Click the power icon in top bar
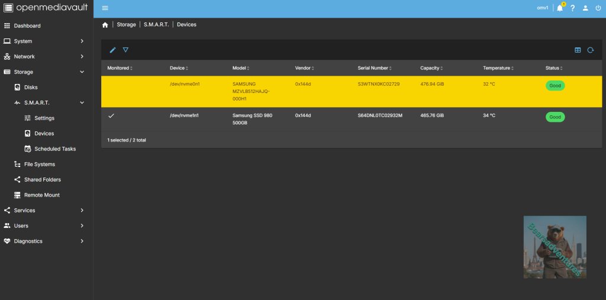Screen dimensions: 606x300 click(598, 8)
